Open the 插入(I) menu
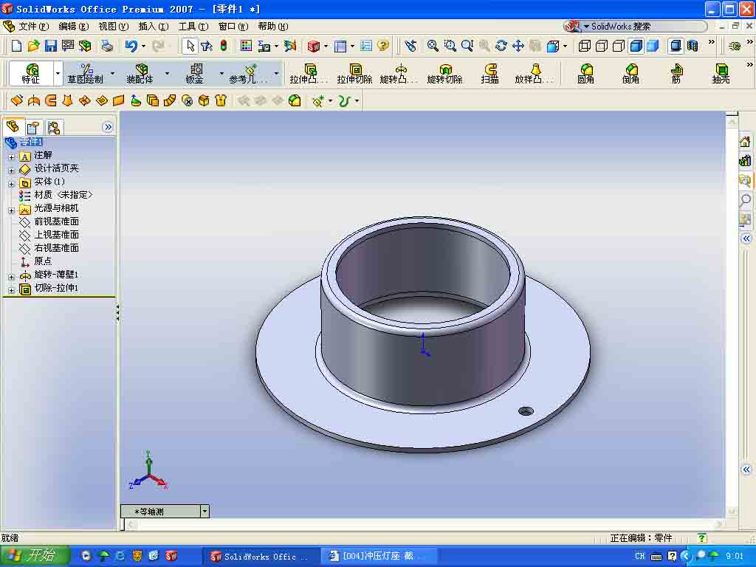Image resolution: width=756 pixels, height=567 pixels. [x=154, y=27]
